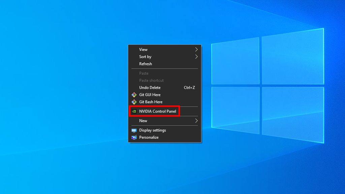Click the Personalize display icon
345x194 pixels.
coord(134,137)
